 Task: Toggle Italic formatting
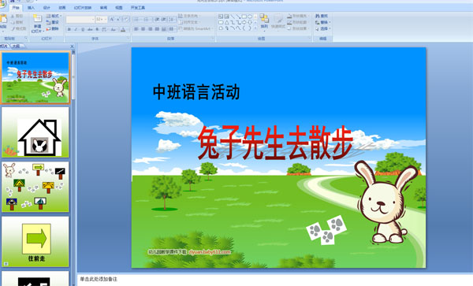tap(76, 29)
